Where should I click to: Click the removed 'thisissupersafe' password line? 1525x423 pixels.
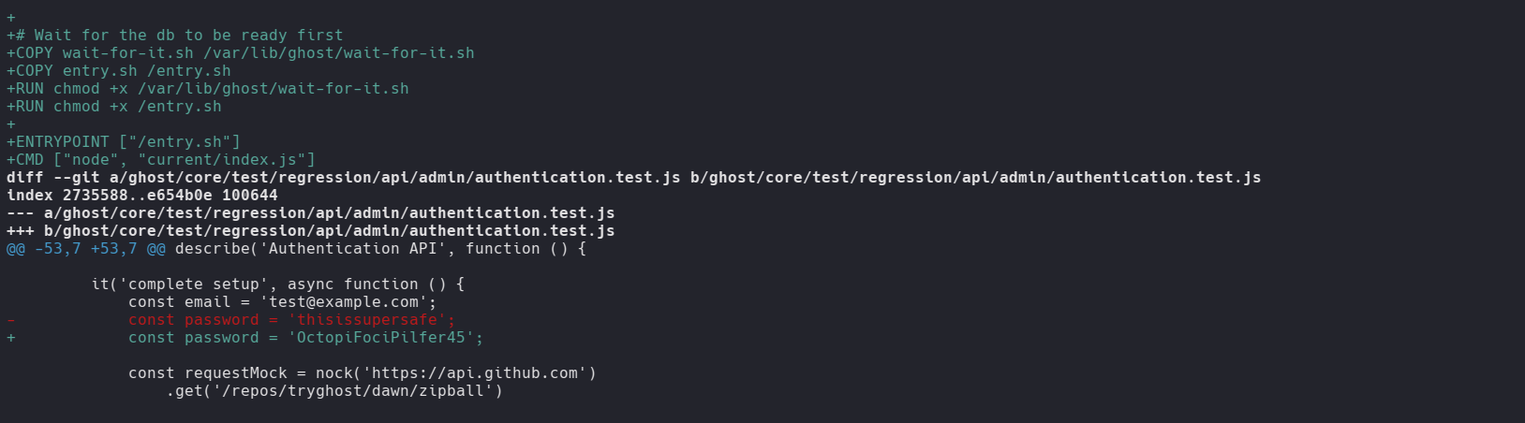[291, 320]
